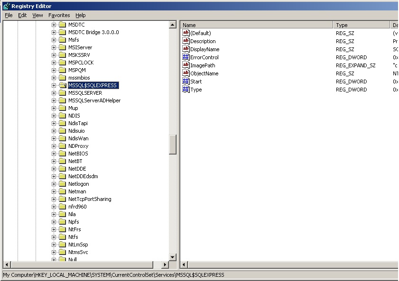399x281 pixels.
Task: Click the NtmsSvc folder icon
Action: pos(62,252)
